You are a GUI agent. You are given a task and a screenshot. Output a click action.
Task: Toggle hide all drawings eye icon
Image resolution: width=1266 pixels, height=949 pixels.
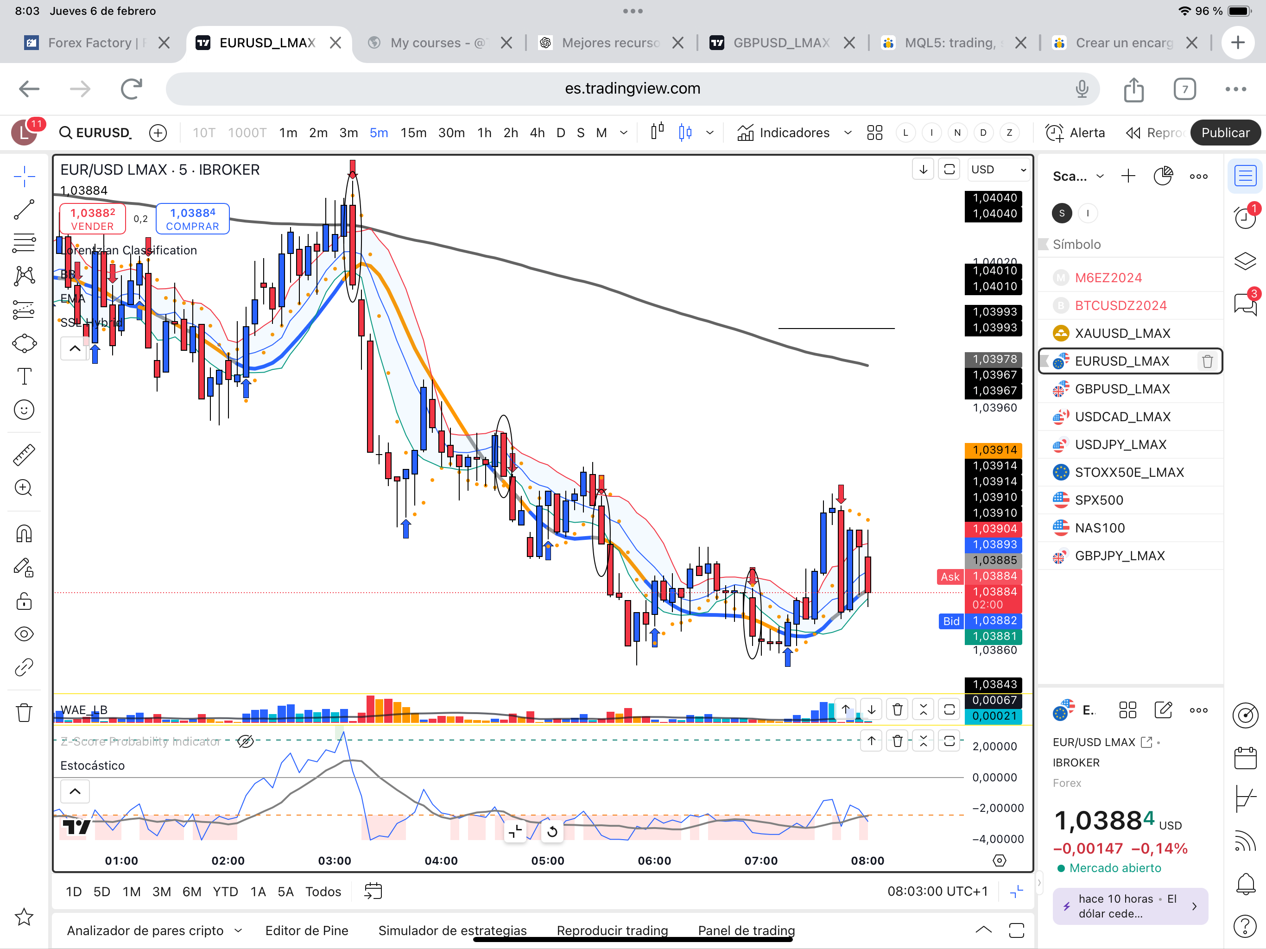[24, 634]
